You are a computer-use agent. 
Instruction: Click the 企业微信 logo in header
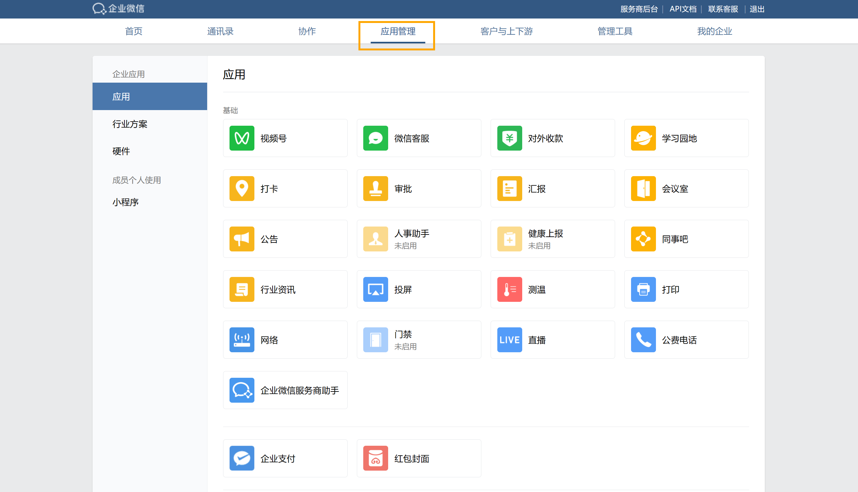(x=118, y=8)
